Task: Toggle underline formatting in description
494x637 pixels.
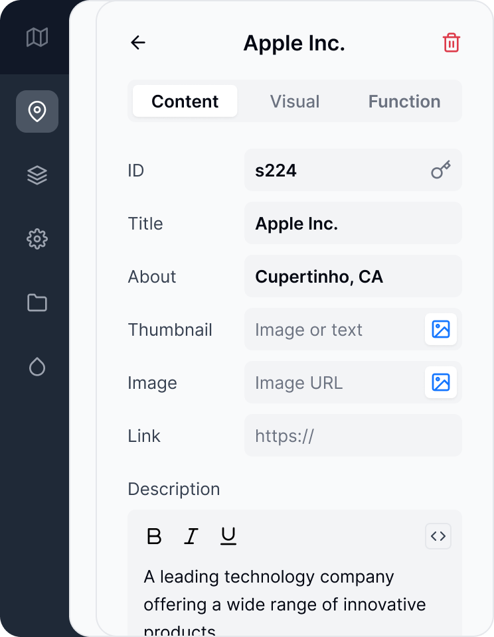Action: click(x=228, y=536)
